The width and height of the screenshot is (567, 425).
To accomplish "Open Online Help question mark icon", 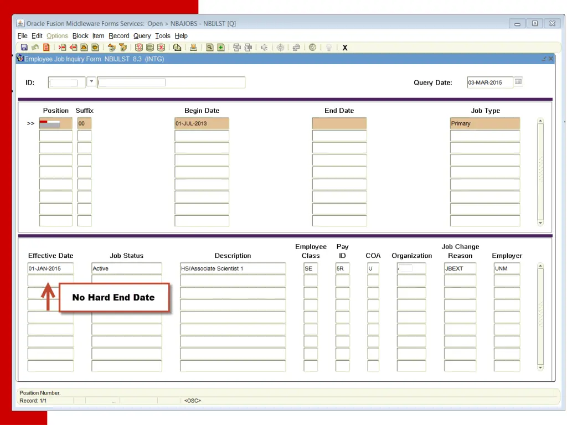I will (312, 48).
